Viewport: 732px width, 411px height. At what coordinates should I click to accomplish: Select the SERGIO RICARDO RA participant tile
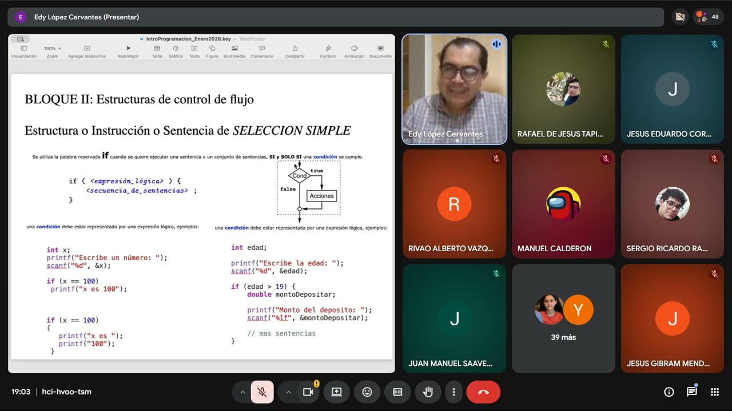[673, 204]
